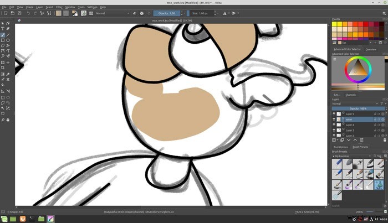Viewport: 388px width, 223px height.
Task: Select the Fill bucket tool
Action: coord(3,85)
